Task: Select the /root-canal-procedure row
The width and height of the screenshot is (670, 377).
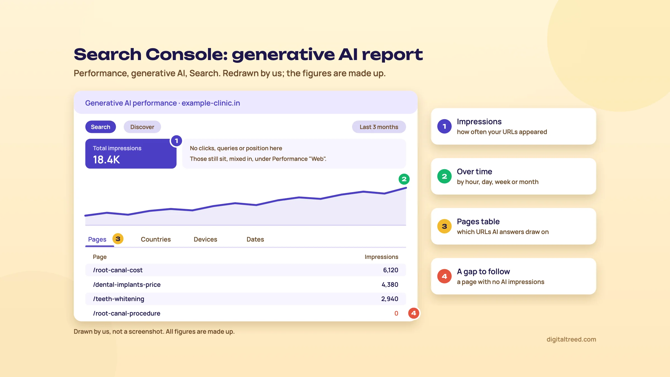Action: coord(246,313)
